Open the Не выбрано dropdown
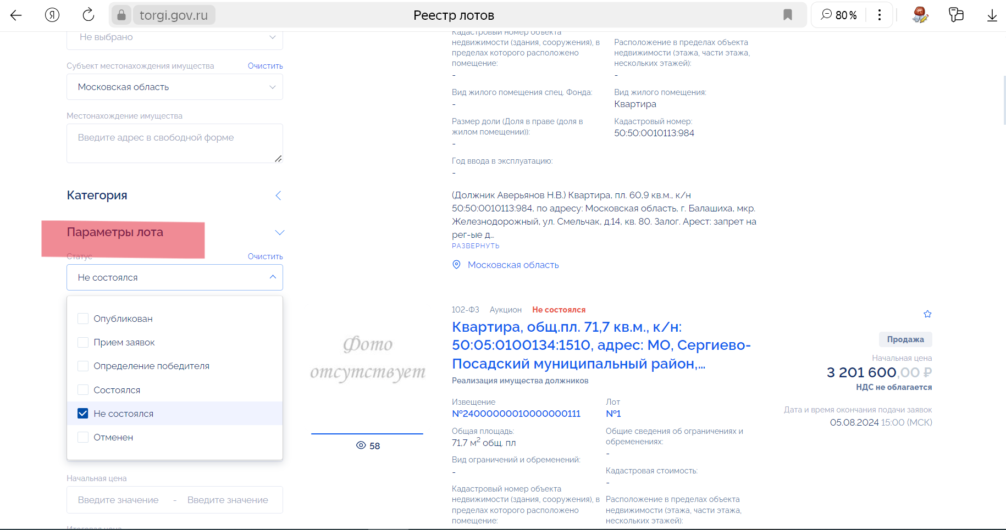1006x530 pixels. pos(175,37)
